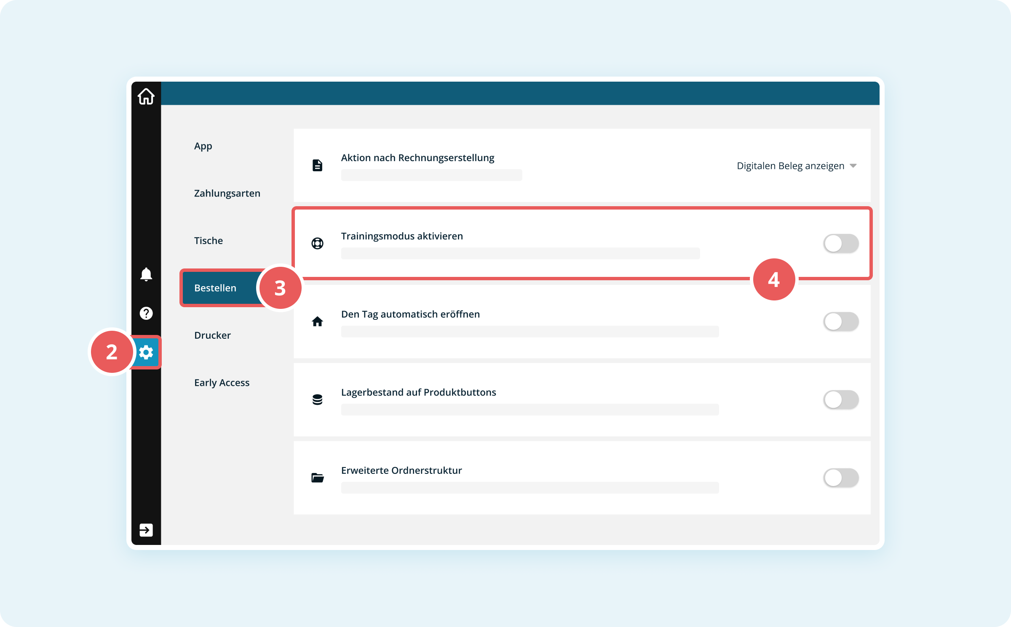Expand the Digitalen Beleg anzeigen dropdown
The width and height of the screenshot is (1011, 627).
(x=796, y=166)
